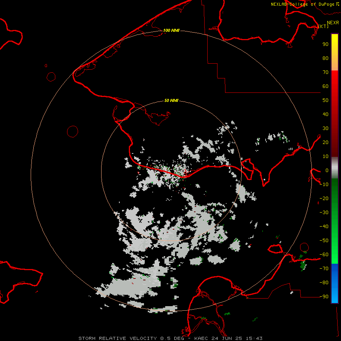Click the -10 value on velocity scale
341x341 pixels.
click(x=324, y=185)
